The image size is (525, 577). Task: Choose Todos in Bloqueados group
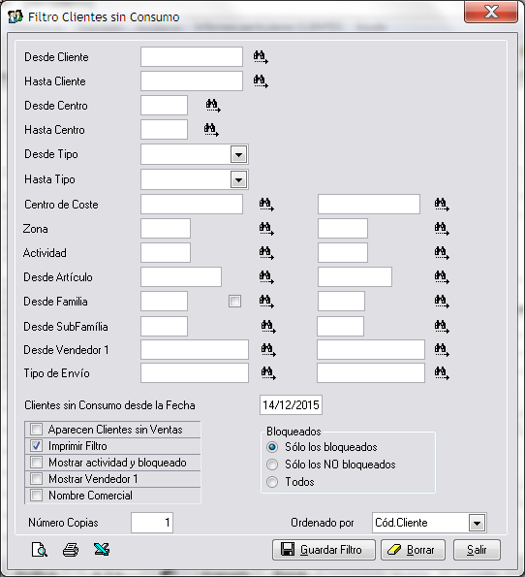pyautogui.click(x=272, y=482)
